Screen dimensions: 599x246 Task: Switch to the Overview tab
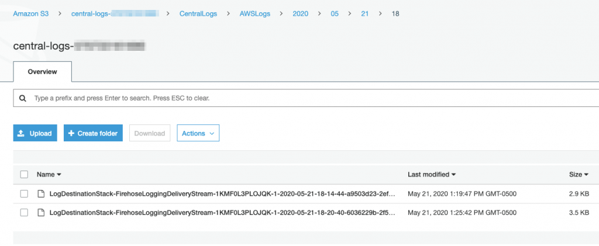pyautogui.click(x=42, y=72)
